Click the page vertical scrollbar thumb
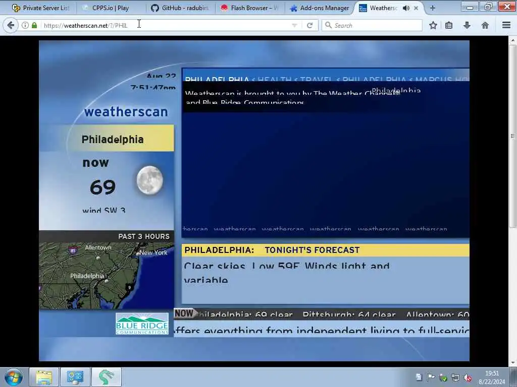The image size is (517, 387). click(512, 136)
